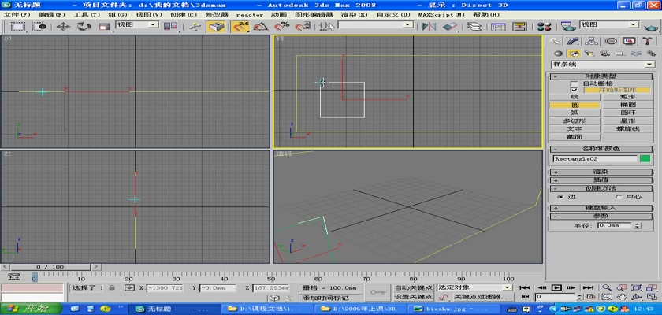Click green object color swatch
The height and width of the screenshot is (315, 662).
[645, 159]
